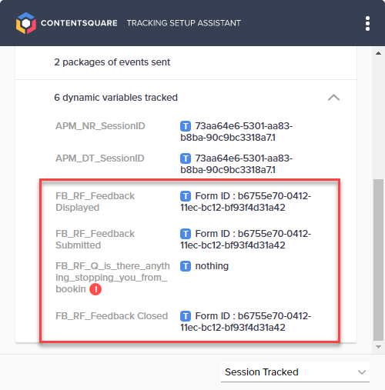Viewport: 385px width, 390px height.
Task: Click the T icon for FB_RF_Feedback Closed
Action: coord(186,316)
